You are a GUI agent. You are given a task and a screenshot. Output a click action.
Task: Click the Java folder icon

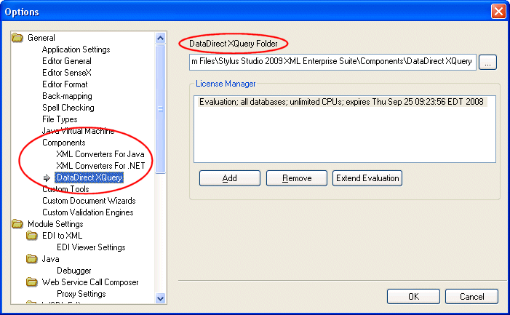pyautogui.click(x=32, y=259)
